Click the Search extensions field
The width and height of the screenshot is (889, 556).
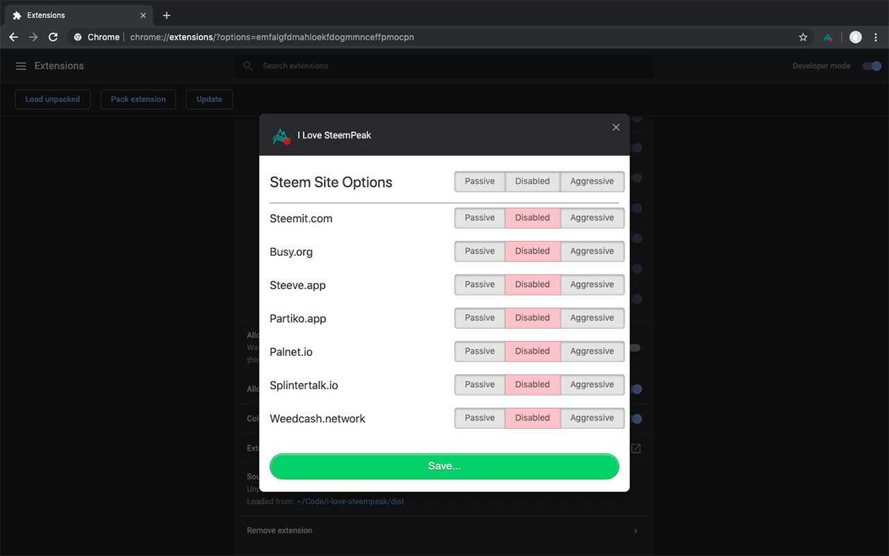(444, 66)
